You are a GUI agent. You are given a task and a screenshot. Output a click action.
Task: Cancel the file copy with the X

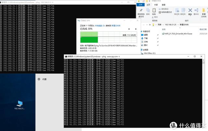coord(136,29)
